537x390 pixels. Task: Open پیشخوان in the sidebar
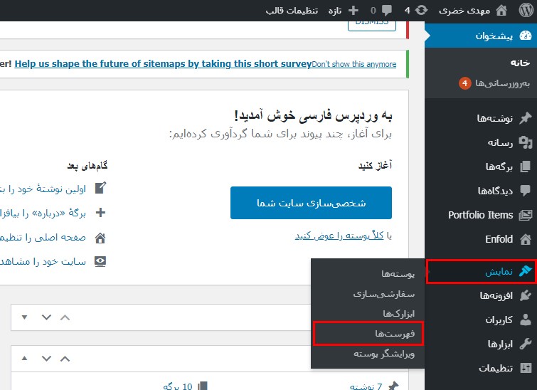pos(481,36)
